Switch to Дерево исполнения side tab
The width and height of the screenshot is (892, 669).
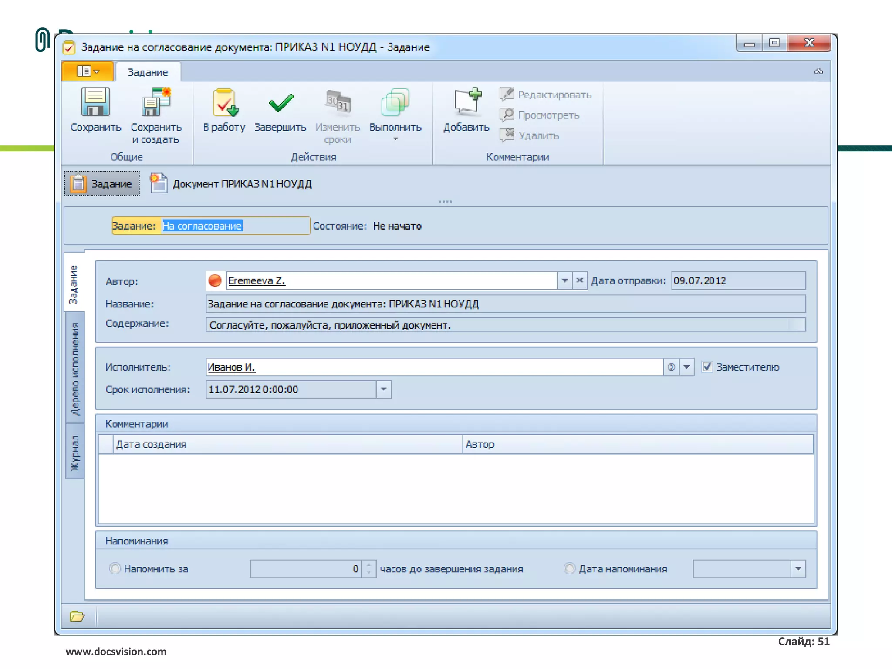click(x=75, y=368)
